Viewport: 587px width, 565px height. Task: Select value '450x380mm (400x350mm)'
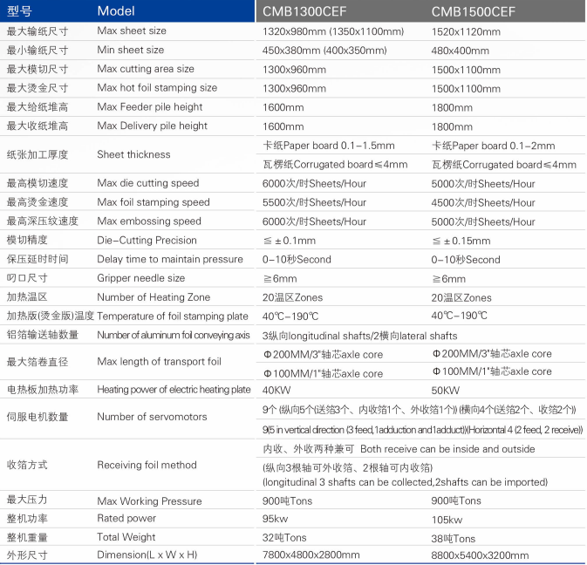point(324,51)
